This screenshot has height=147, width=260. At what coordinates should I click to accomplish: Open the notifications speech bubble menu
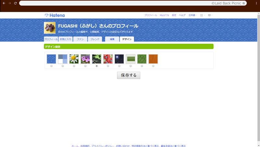[x=209, y=15]
